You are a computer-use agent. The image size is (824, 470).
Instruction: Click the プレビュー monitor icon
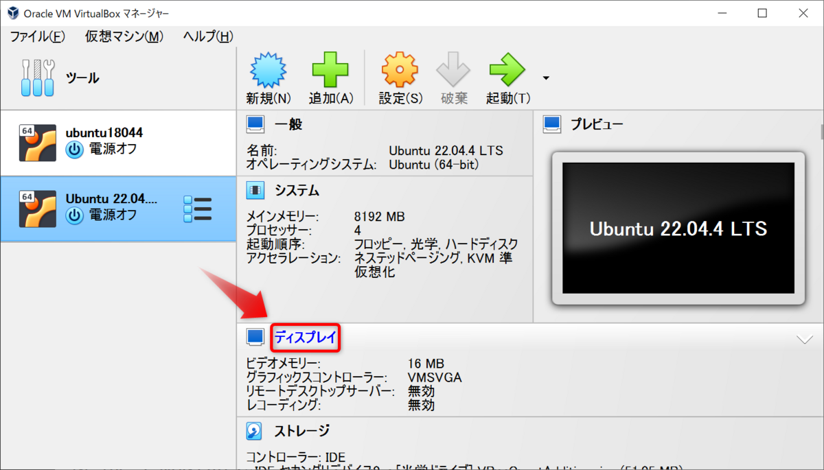551,124
